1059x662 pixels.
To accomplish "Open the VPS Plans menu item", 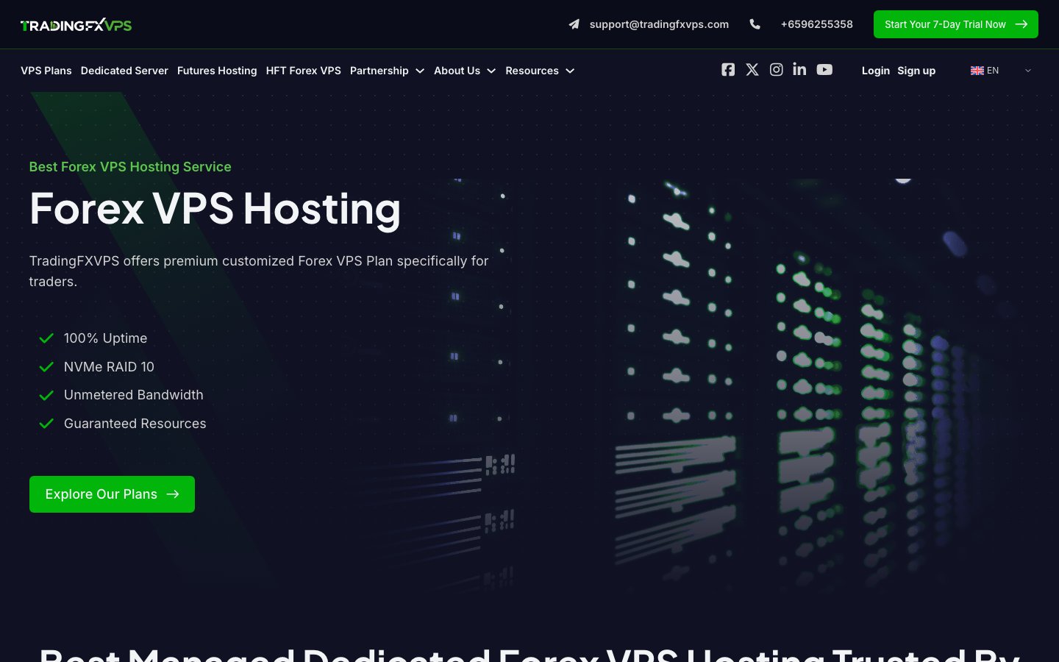I will point(46,71).
